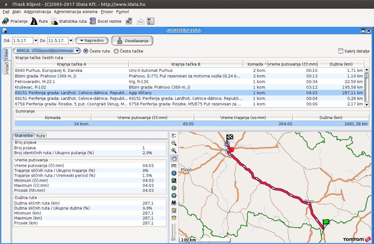Select the Česte rute radio button
This screenshot has width=374, height=244.
click(86, 51)
